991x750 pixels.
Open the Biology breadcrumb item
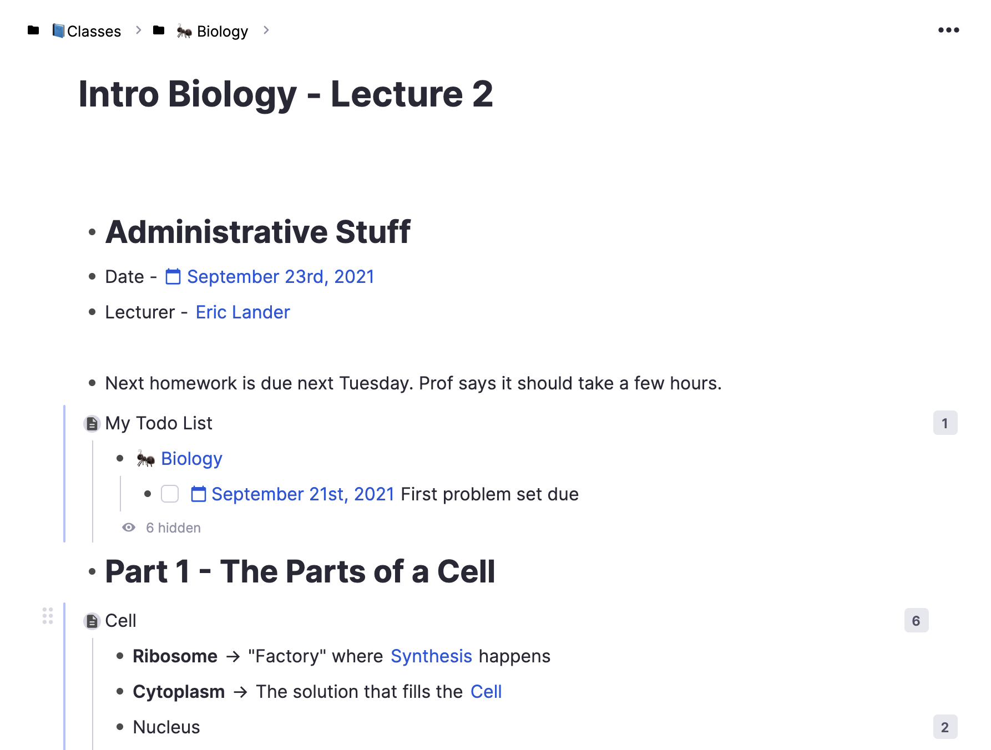222,31
